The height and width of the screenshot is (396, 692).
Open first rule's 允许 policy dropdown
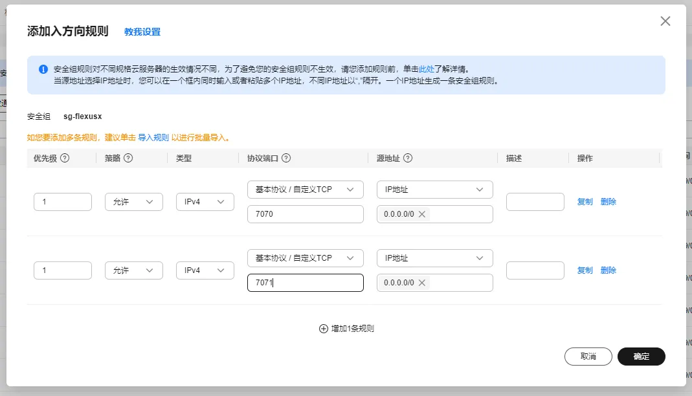[133, 202]
